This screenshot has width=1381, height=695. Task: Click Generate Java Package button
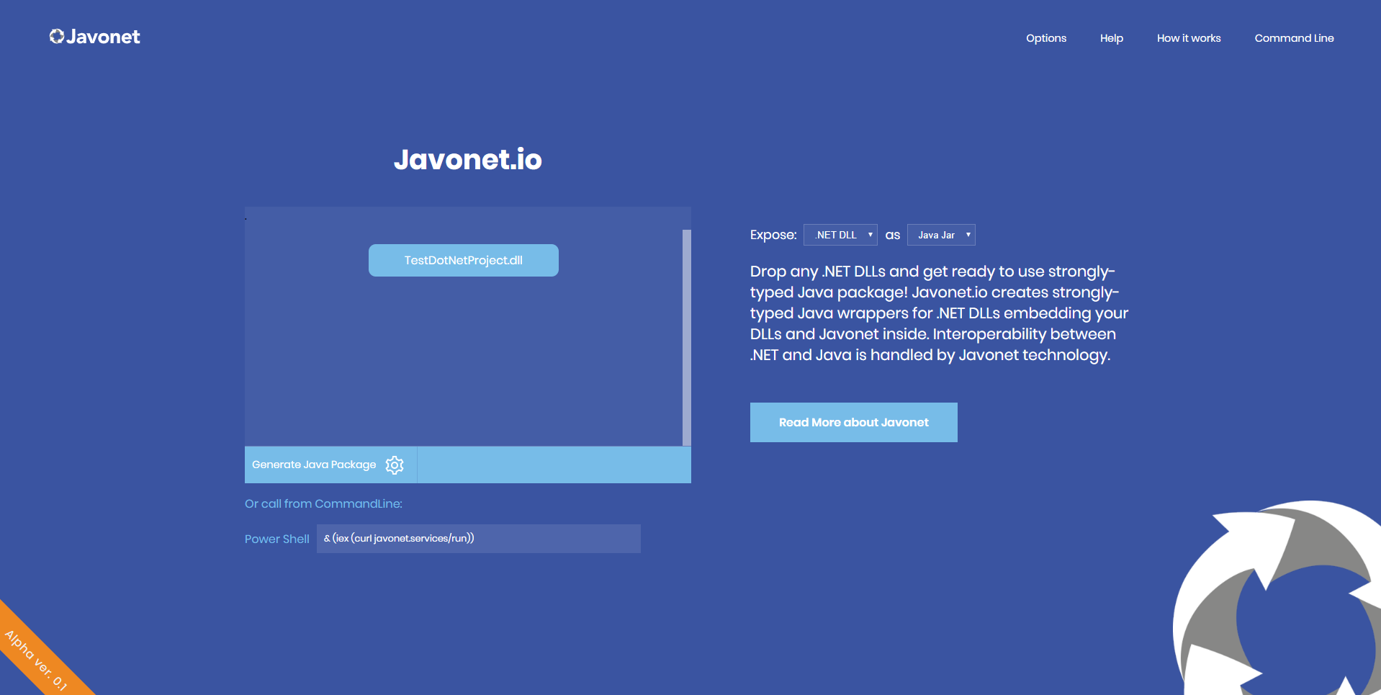(330, 465)
